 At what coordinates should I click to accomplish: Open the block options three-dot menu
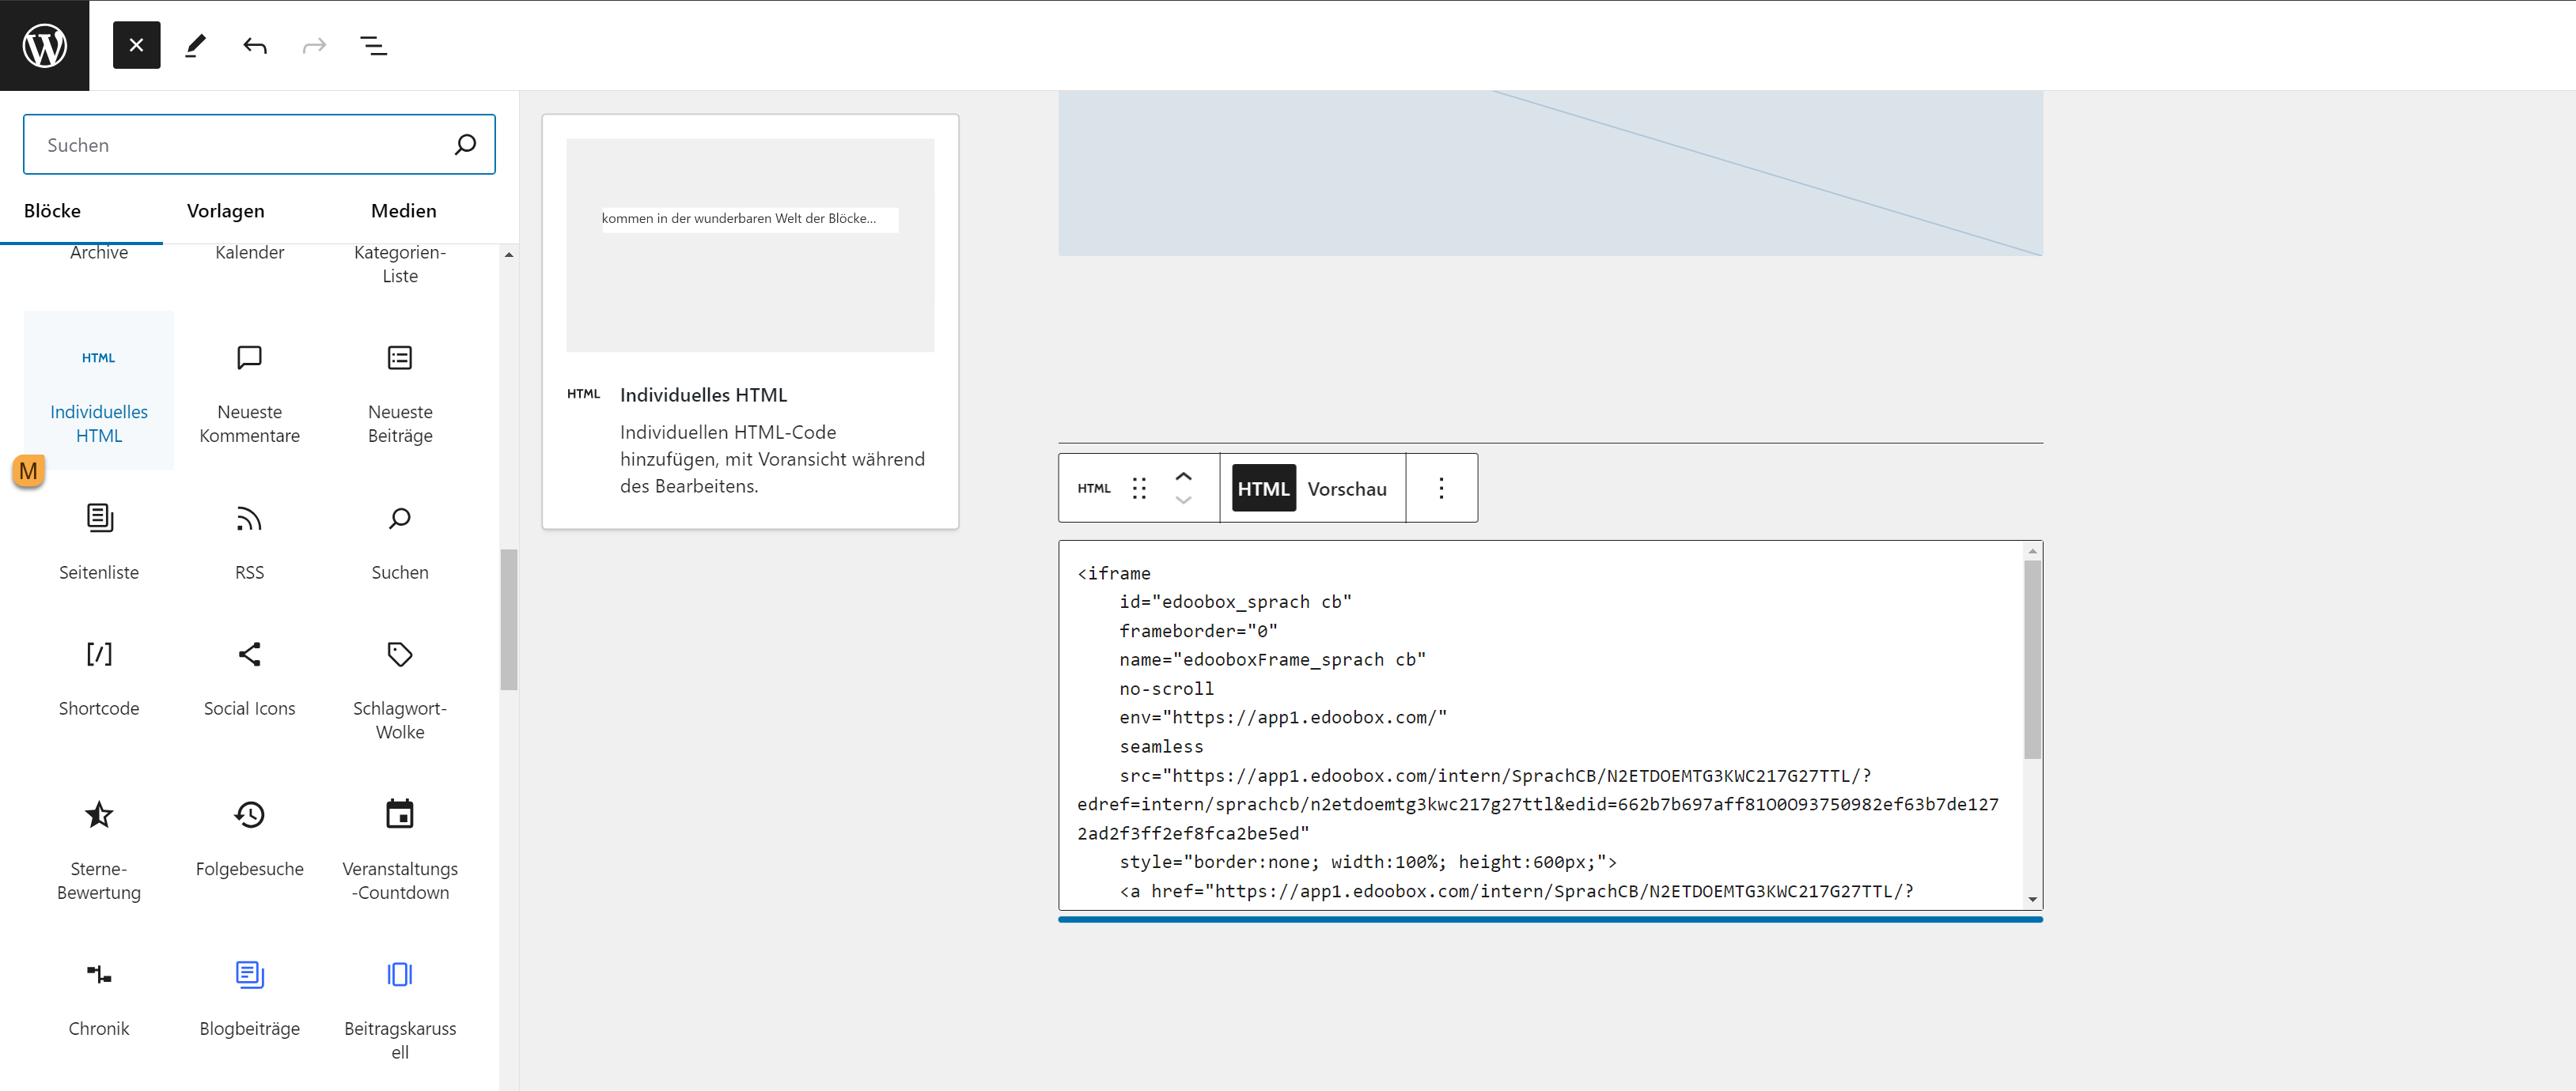[x=1440, y=489]
